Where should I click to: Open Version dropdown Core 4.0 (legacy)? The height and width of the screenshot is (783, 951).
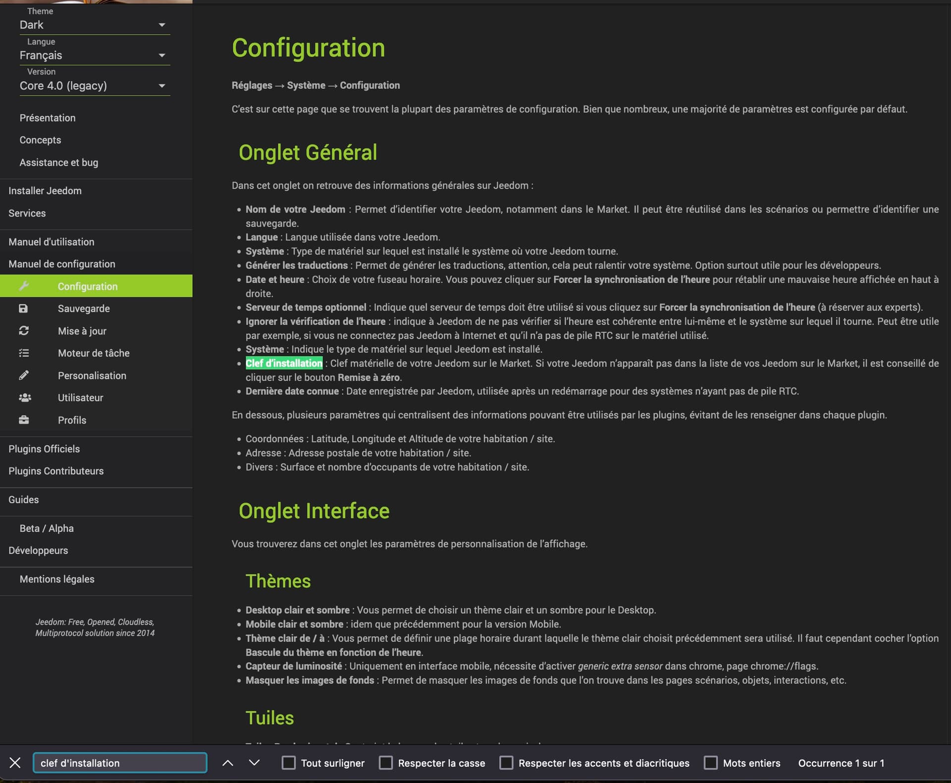coord(94,86)
